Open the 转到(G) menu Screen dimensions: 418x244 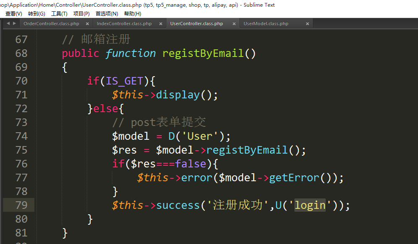pos(36,13)
